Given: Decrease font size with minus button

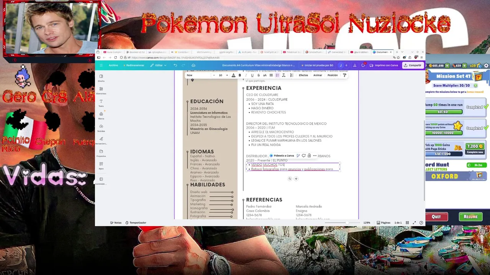Looking at the screenshot, I should 214,75.
